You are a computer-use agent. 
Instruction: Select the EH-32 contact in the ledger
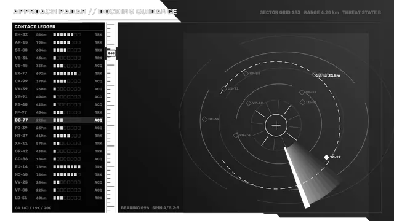tap(58, 34)
